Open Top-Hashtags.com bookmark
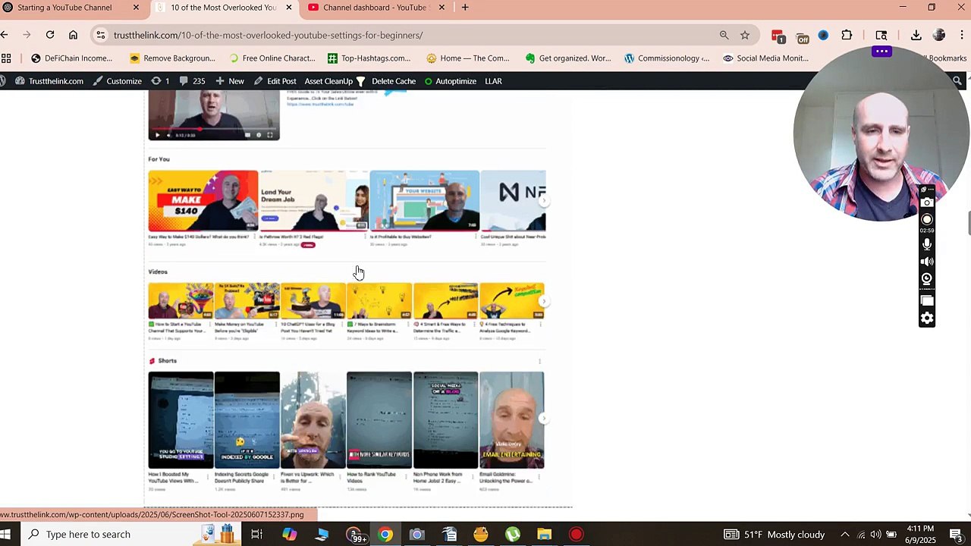Image resolution: width=971 pixels, height=546 pixels. [369, 58]
